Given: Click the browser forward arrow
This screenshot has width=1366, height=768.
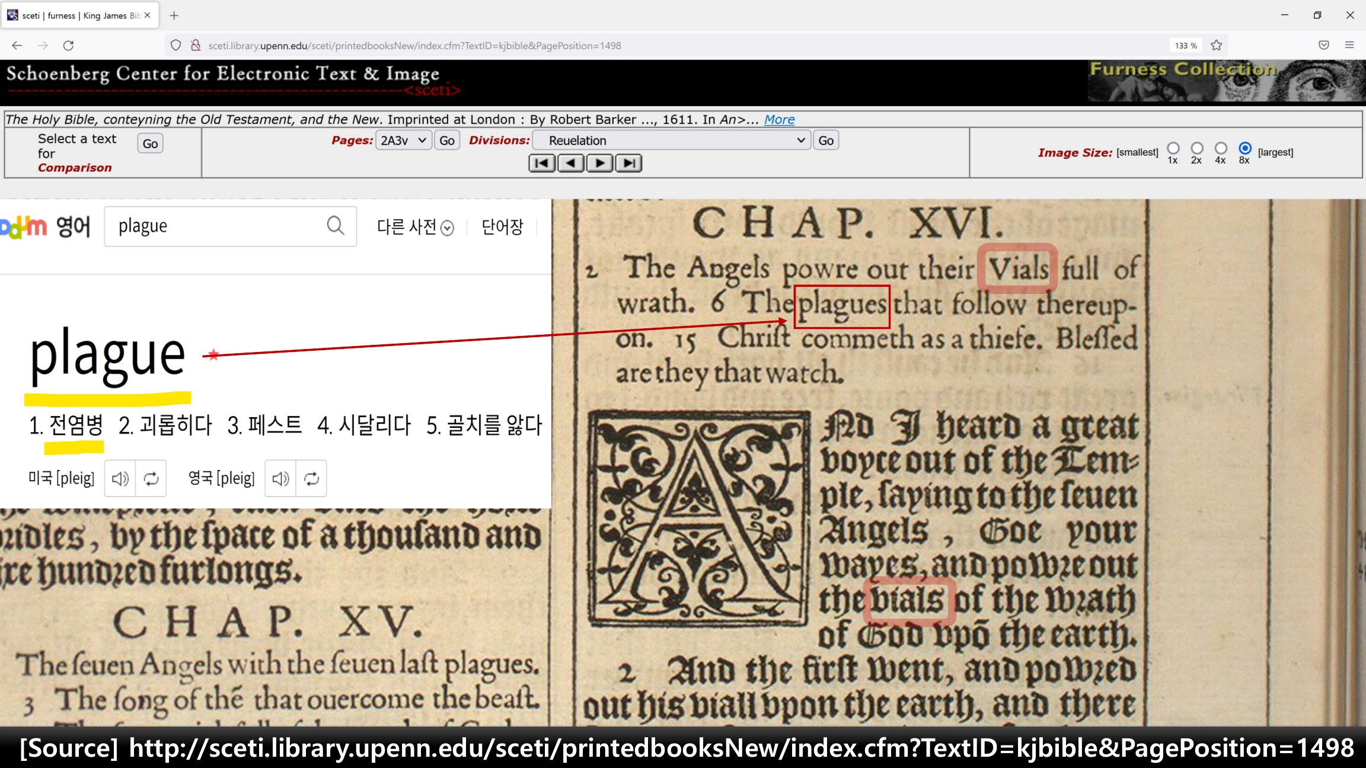Looking at the screenshot, I should tap(43, 46).
